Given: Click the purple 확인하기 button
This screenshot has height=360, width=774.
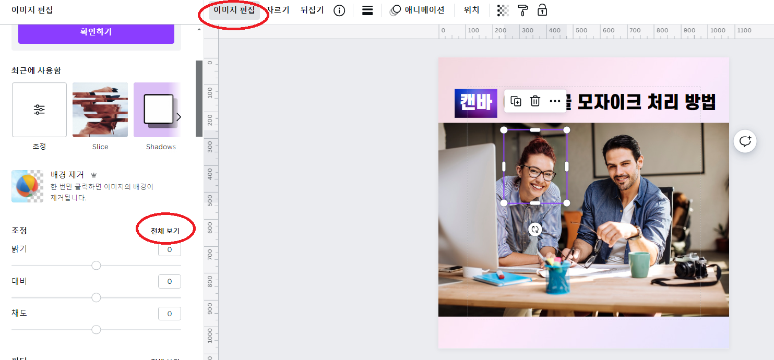Looking at the screenshot, I should [x=96, y=32].
